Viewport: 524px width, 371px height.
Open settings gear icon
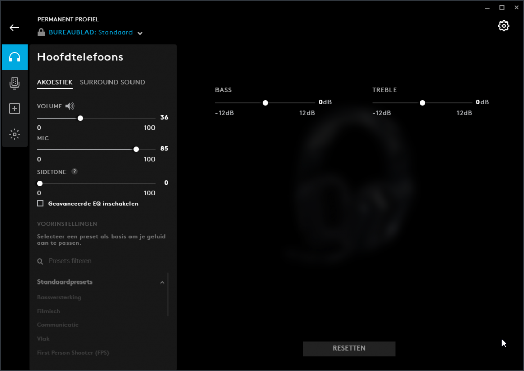pos(504,26)
